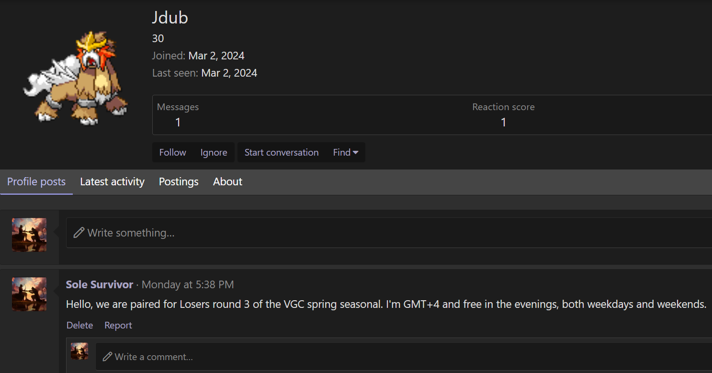Follow the user Jdub
Screen dimensions: 712x373
click(172, 152)
